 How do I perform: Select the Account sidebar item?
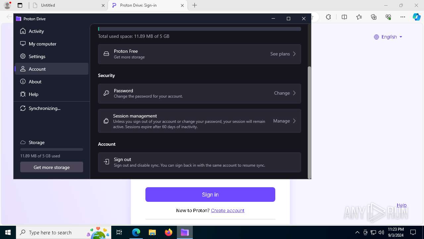click(52, 69)
